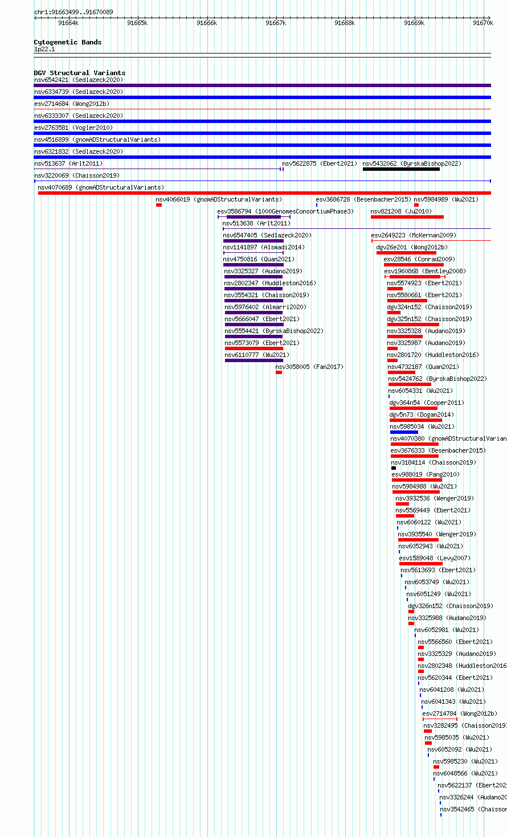Open nsv2802347 (Huddleston2016) label
The height and width of the screenshot is (837, 507).
270,284
